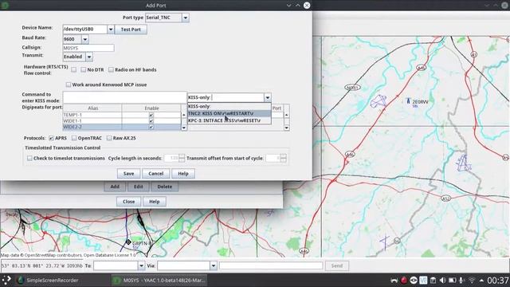Open the Device Name dropdown arrow
Image resolution: width=510 pixels, height=287 pixels.
pos(111,29)
